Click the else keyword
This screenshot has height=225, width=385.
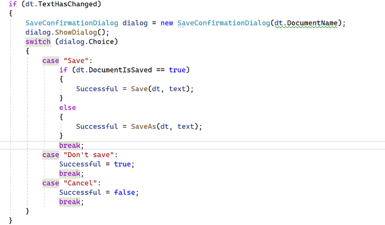click(68, 107)
